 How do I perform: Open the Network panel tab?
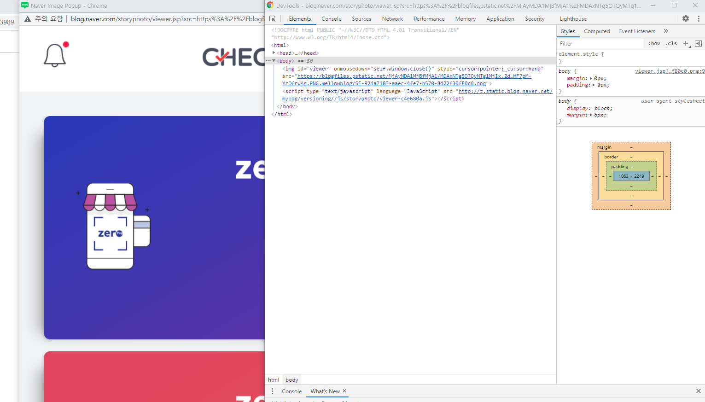coord(392,19)
